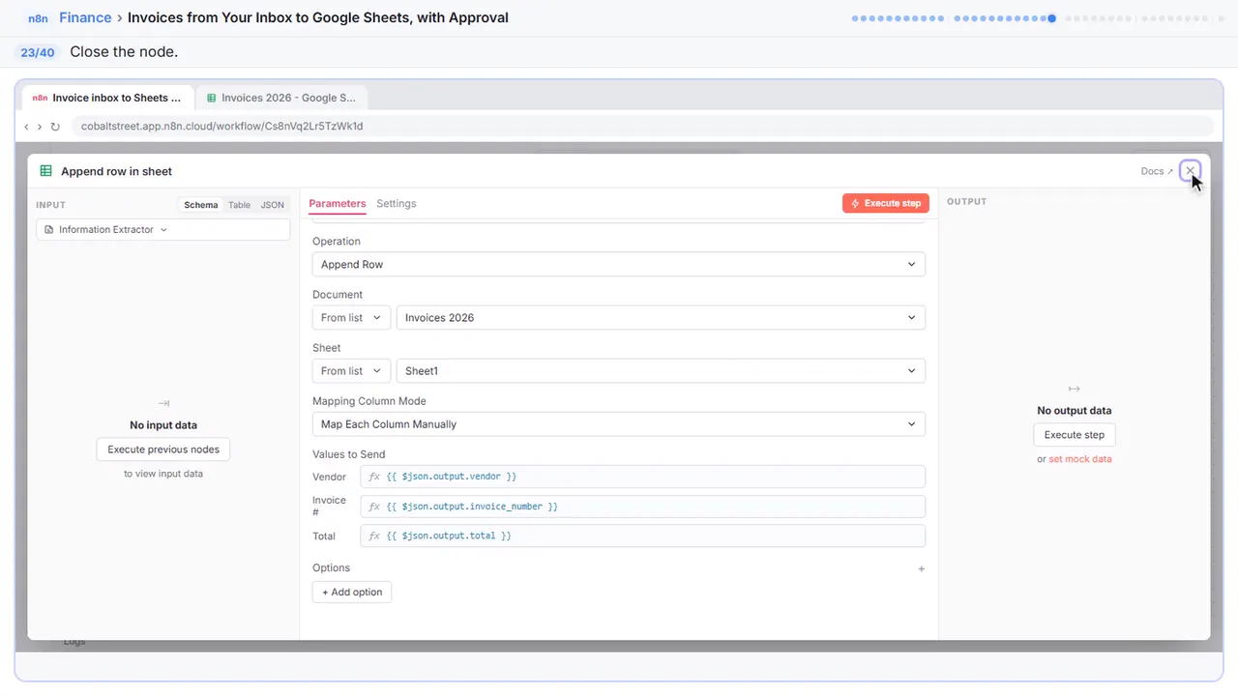
Task: Click fx icon on Vendor field
Action: 374,477
